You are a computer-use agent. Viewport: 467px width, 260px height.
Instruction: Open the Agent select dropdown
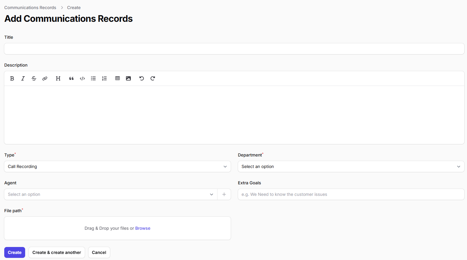coord(111,194)
